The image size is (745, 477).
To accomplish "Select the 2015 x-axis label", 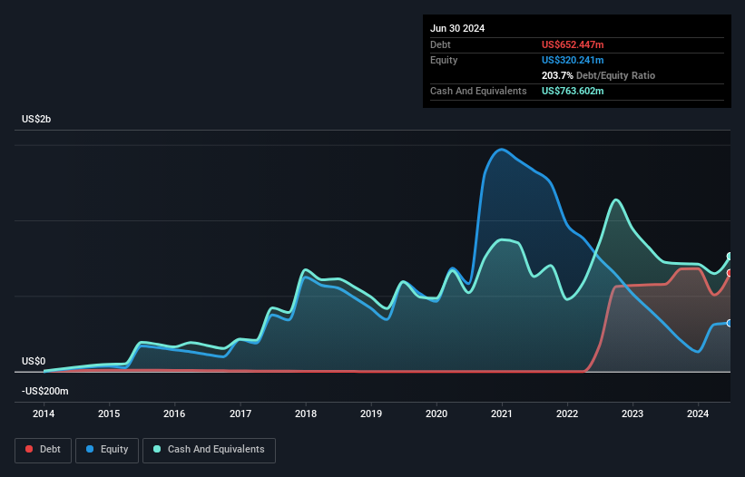I will (x=109, y=414).
